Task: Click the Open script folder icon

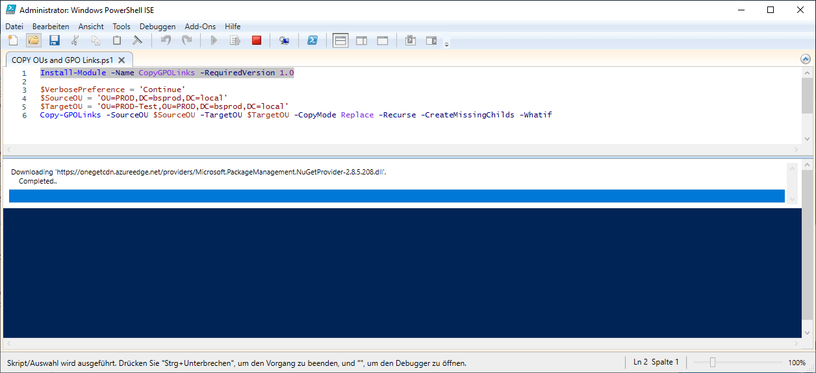Action: coord(34,40)
